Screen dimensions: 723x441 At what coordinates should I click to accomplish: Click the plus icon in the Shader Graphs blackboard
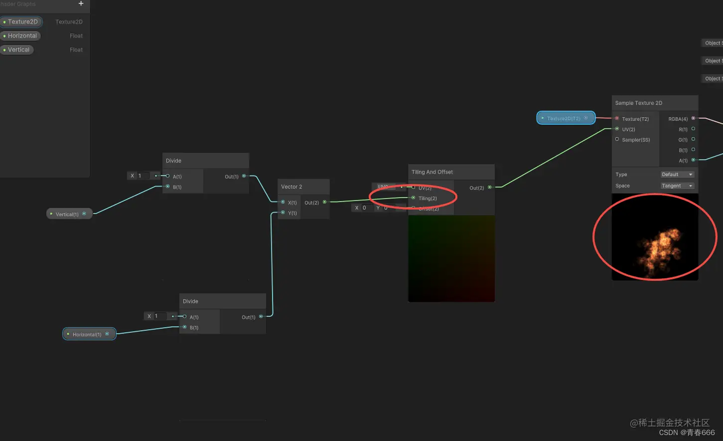tap(81, 4)
